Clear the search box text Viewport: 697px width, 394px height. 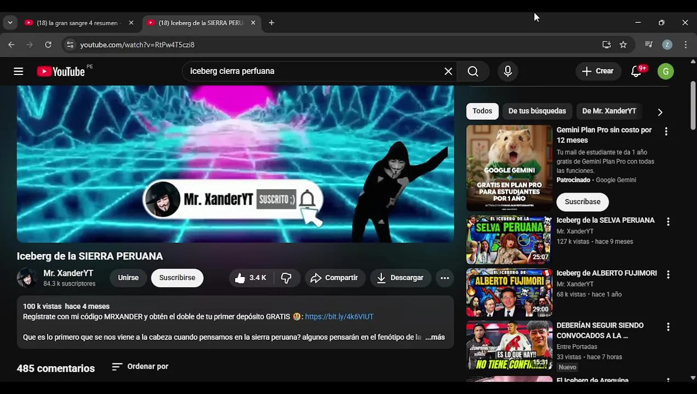448,71
